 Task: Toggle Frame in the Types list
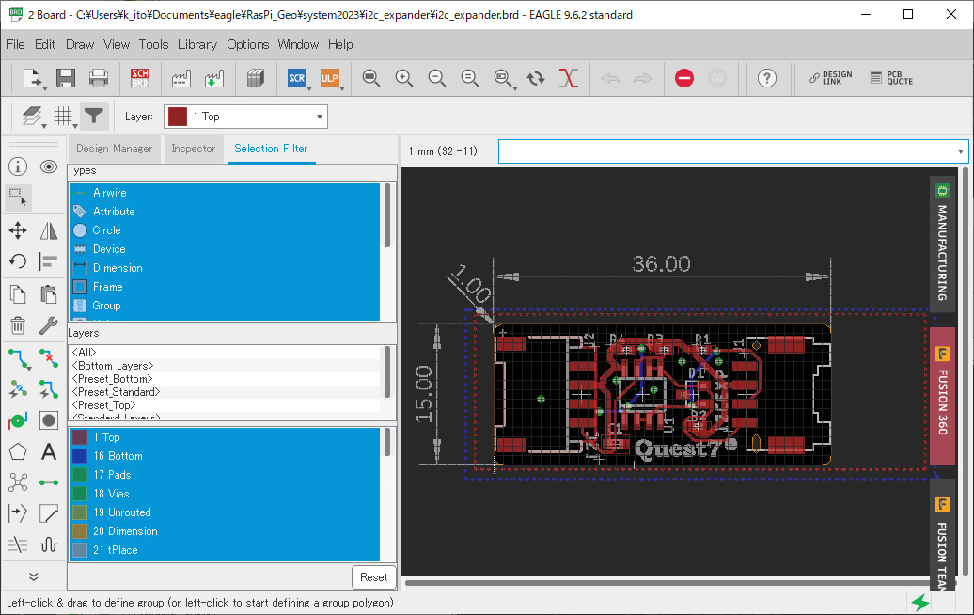(x=225, y=287)
